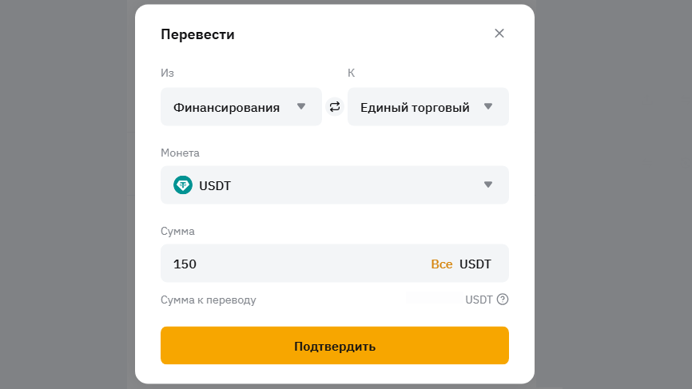Click the USDT unit label in the amount field
The width and height of the screenshot is (692, 389).
475,264
